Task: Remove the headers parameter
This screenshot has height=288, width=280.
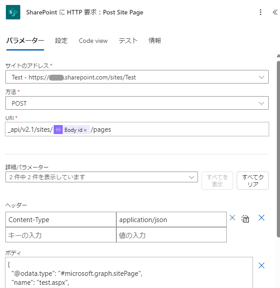Action: click(261, 218)
